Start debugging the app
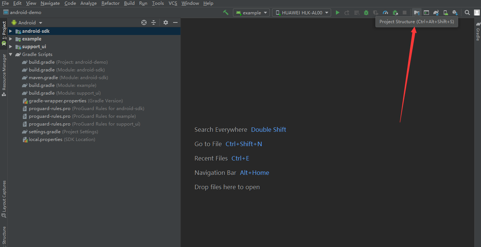481x247 pixels. click(366, 12)
